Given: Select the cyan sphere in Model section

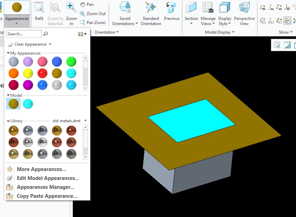Looking at the screenshot, I should tap(28, 104).
